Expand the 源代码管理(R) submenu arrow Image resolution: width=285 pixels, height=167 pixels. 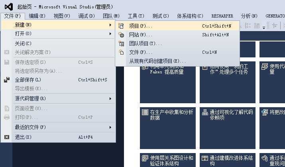110,99
